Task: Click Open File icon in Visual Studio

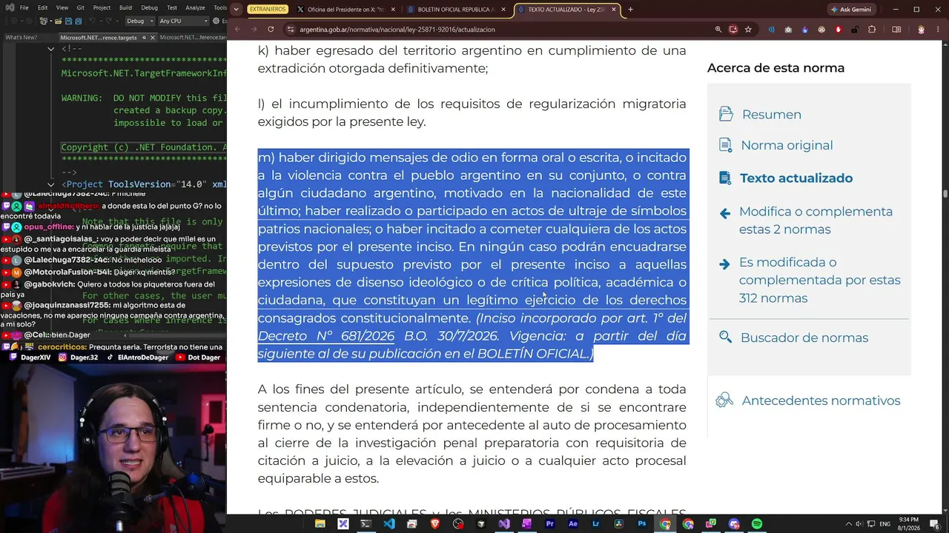Action: 58,21
